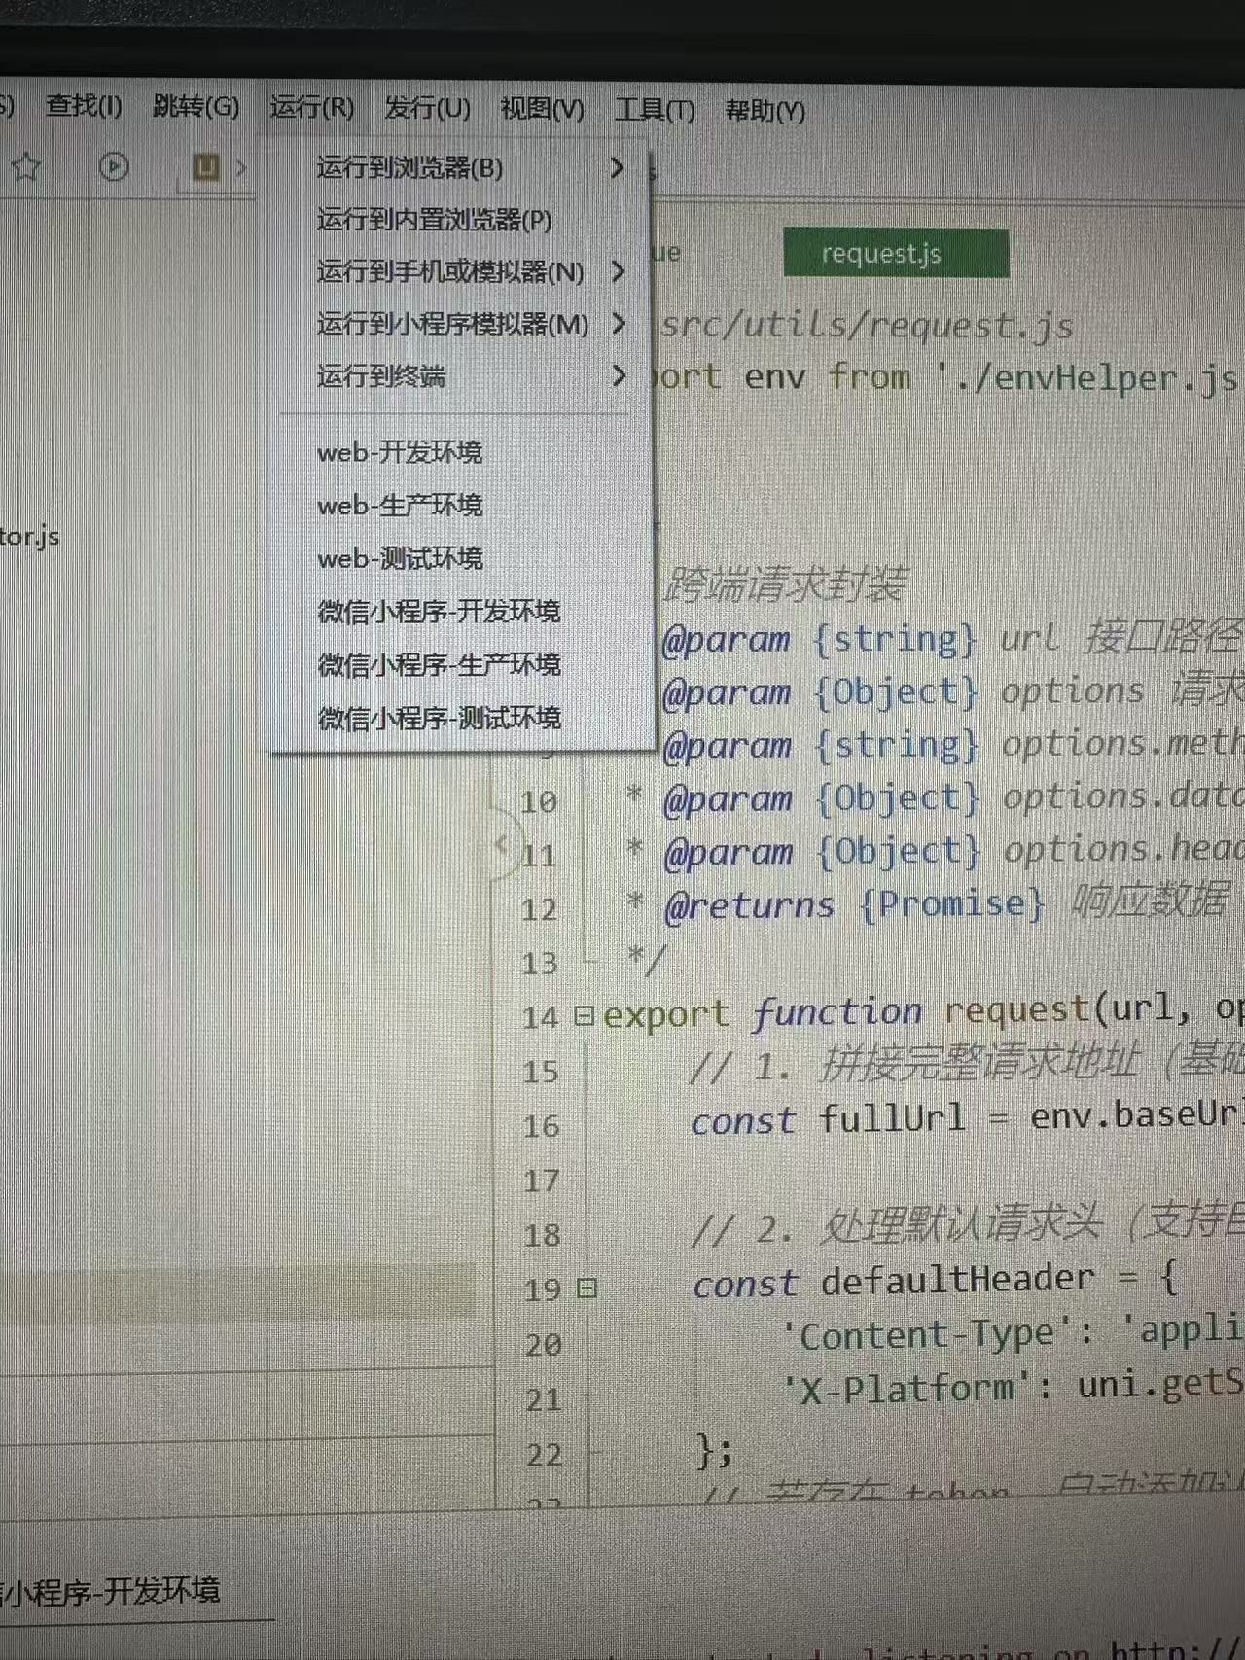The height and width of the screenshot is (1660, 1245).
Task: Click the 小程序-开发环境 console tab at the bottom
Action: coord(112,1592)
